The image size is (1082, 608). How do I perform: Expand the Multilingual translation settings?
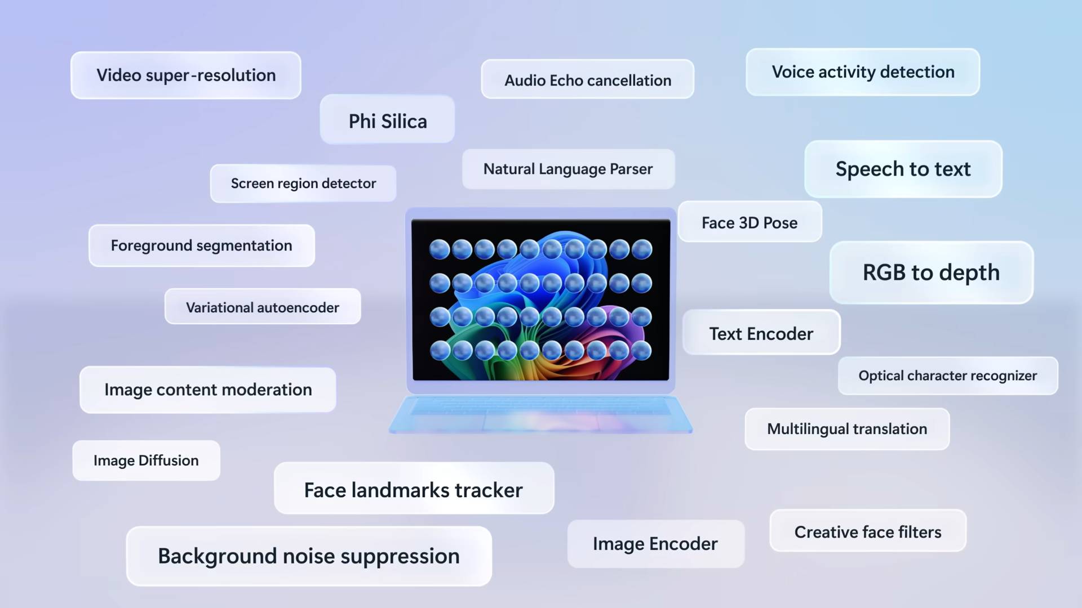pos(847,428)
